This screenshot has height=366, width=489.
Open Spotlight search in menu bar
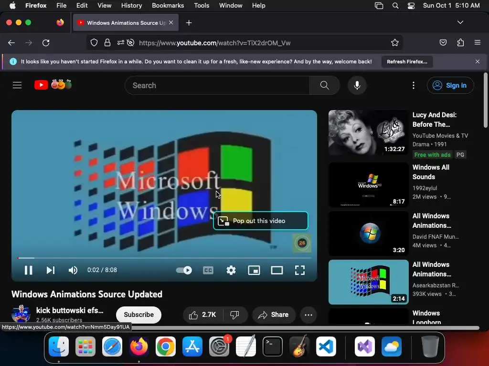pos(395,6)
